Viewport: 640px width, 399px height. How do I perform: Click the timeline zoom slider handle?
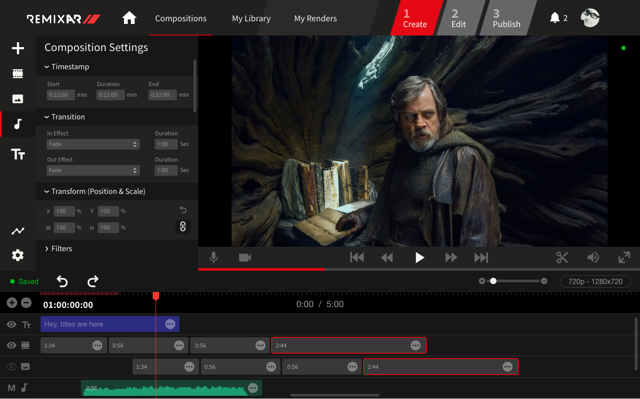(493, 281)
